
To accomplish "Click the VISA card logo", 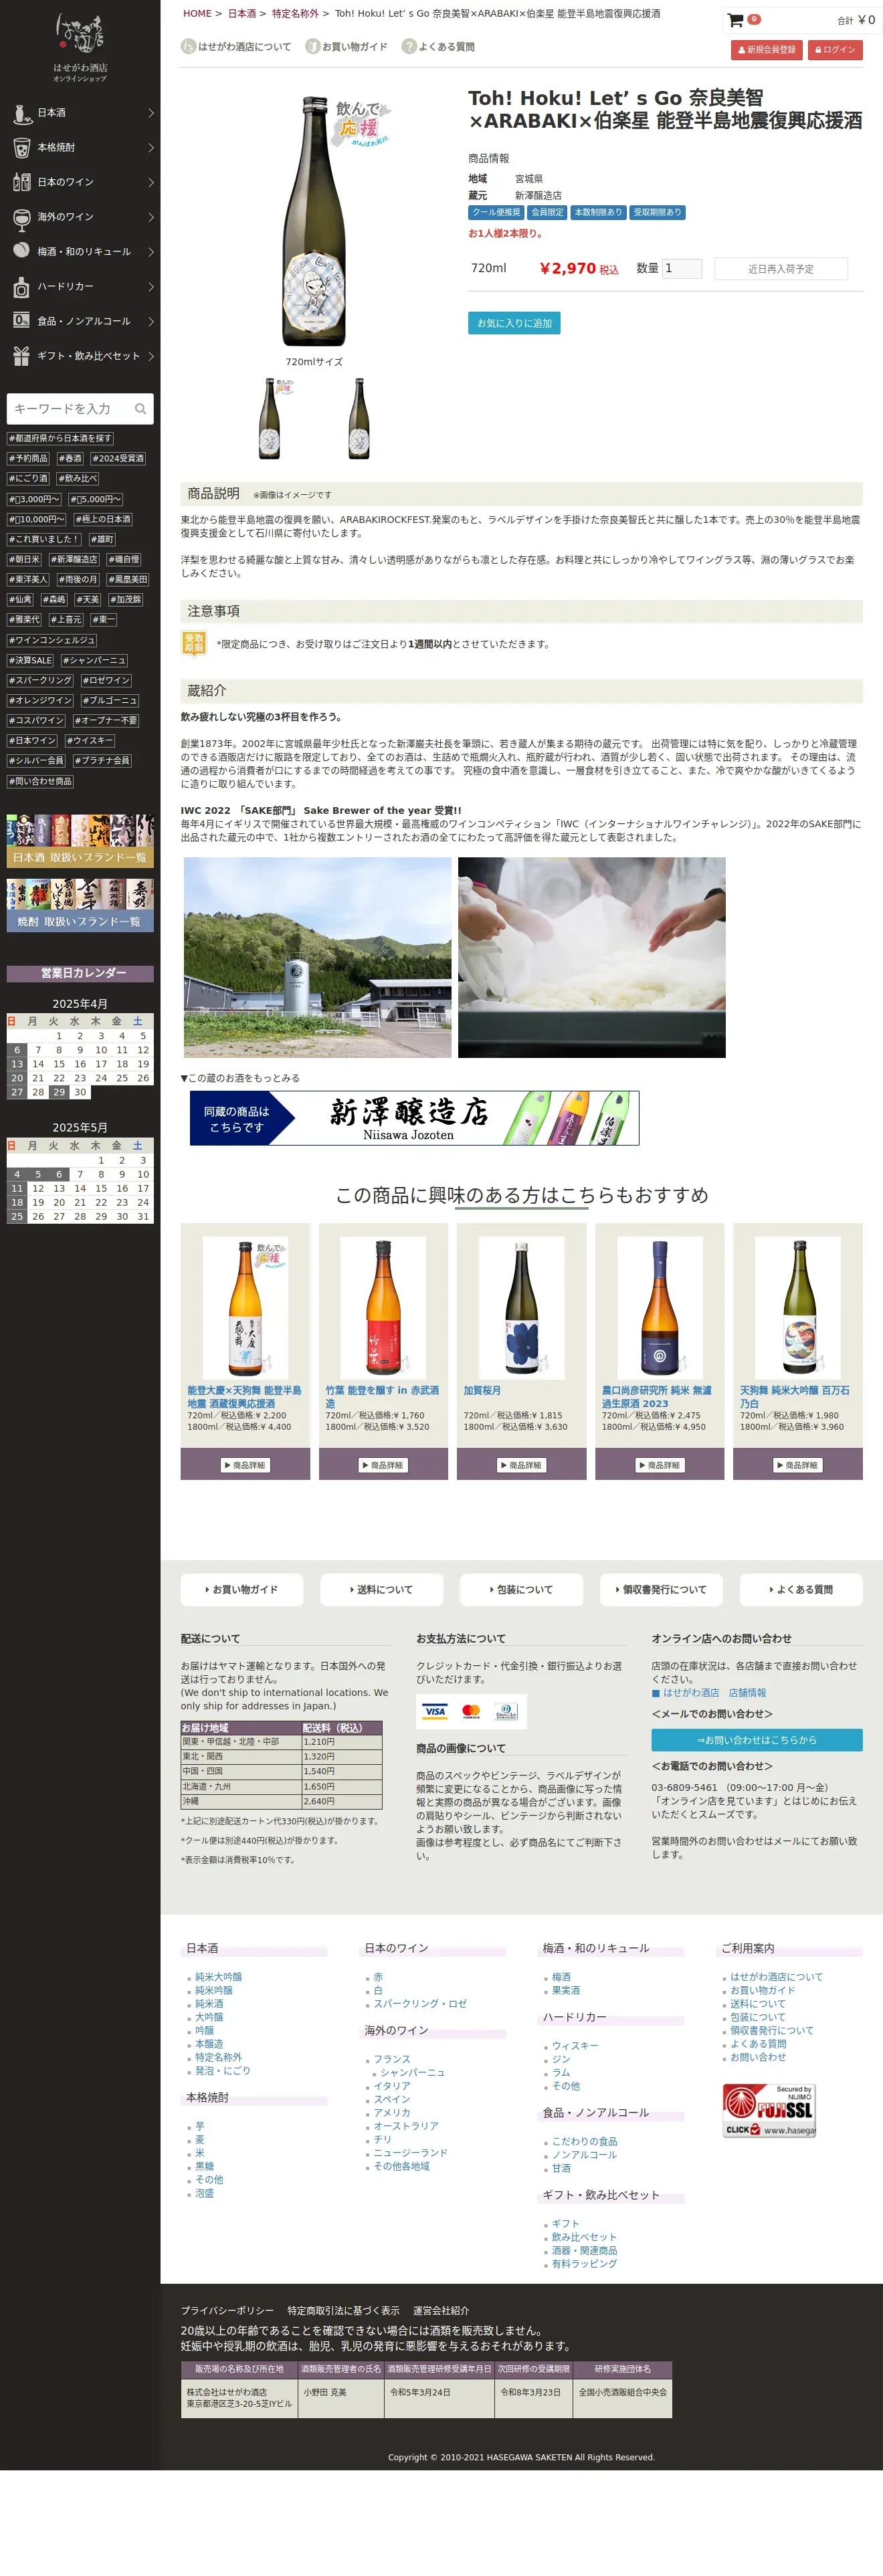I will [435, 1711].
